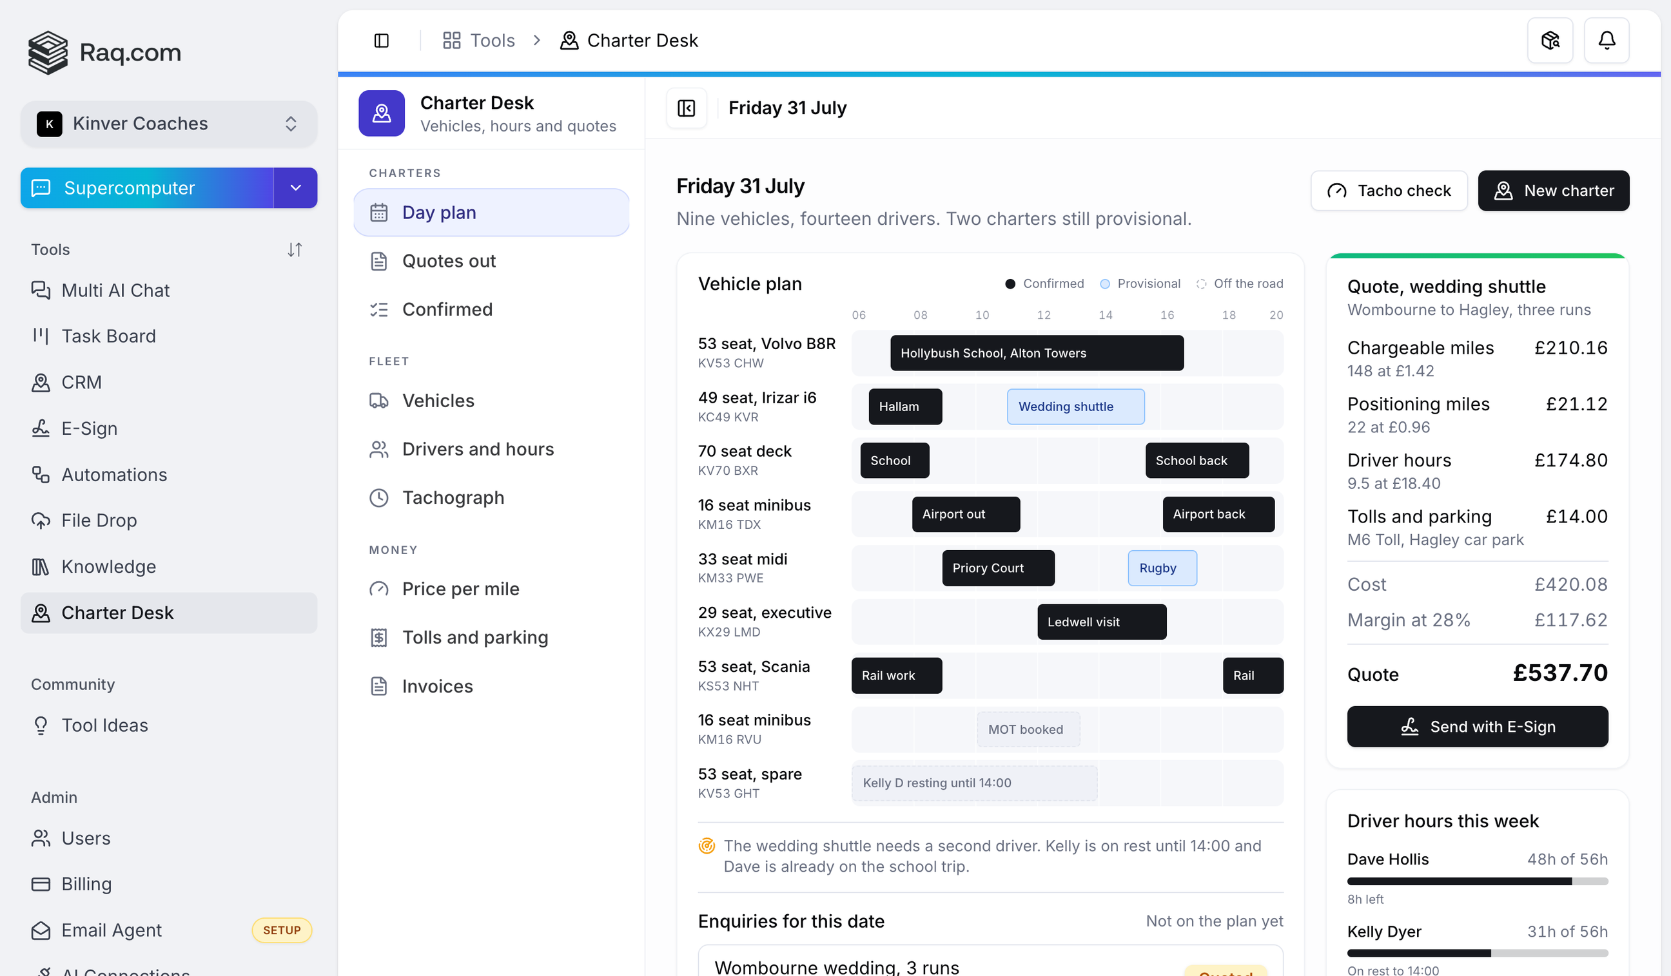This screenshot has height=976, width=1671.
Task: Open E-Sign tool
Action: [168, 428]
